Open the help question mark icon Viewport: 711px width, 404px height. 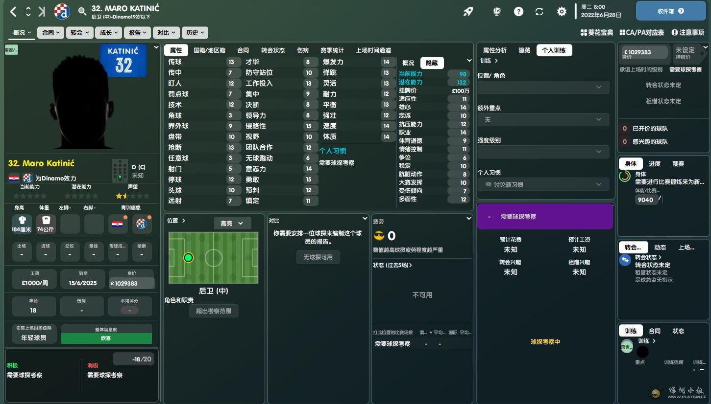(x=518, y=11)
